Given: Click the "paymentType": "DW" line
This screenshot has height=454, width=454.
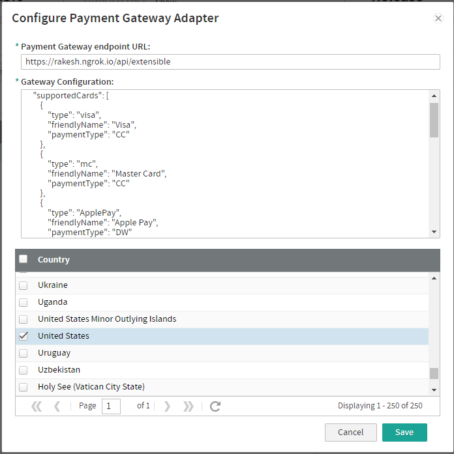Looking at the screenshot, I should click(90, 233).
